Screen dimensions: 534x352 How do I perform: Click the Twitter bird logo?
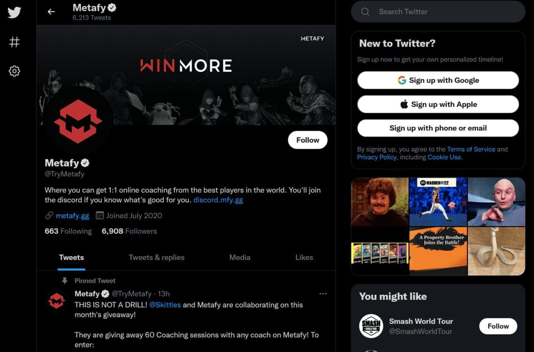point(14,12)
